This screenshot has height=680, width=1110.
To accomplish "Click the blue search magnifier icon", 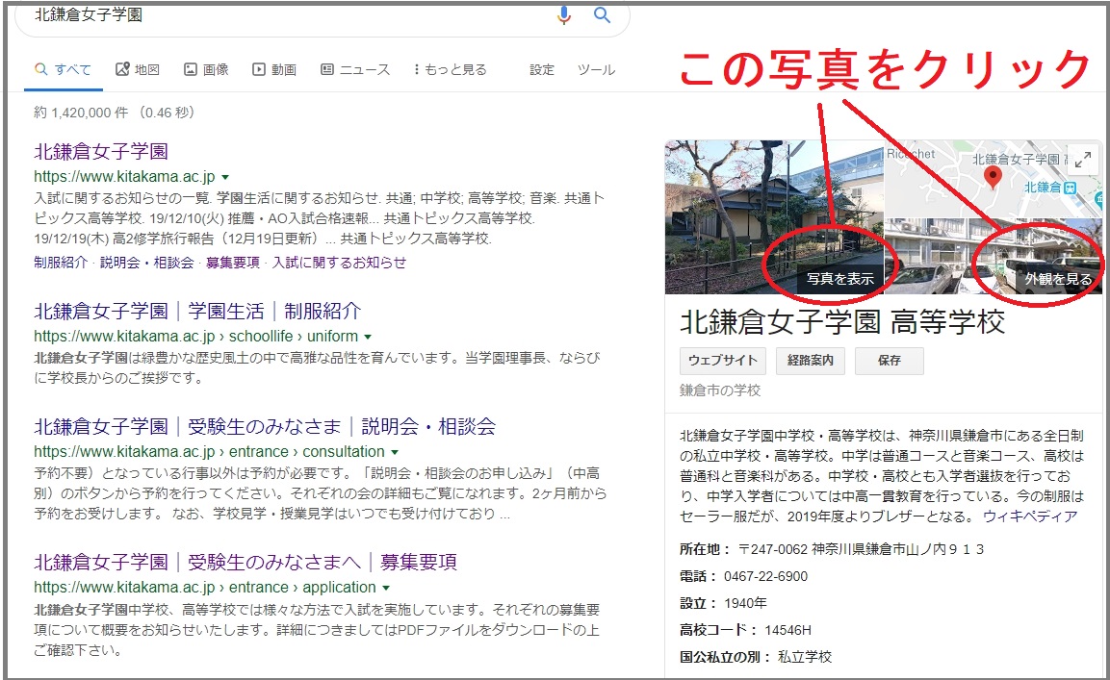I will click(x=602, y=14).
